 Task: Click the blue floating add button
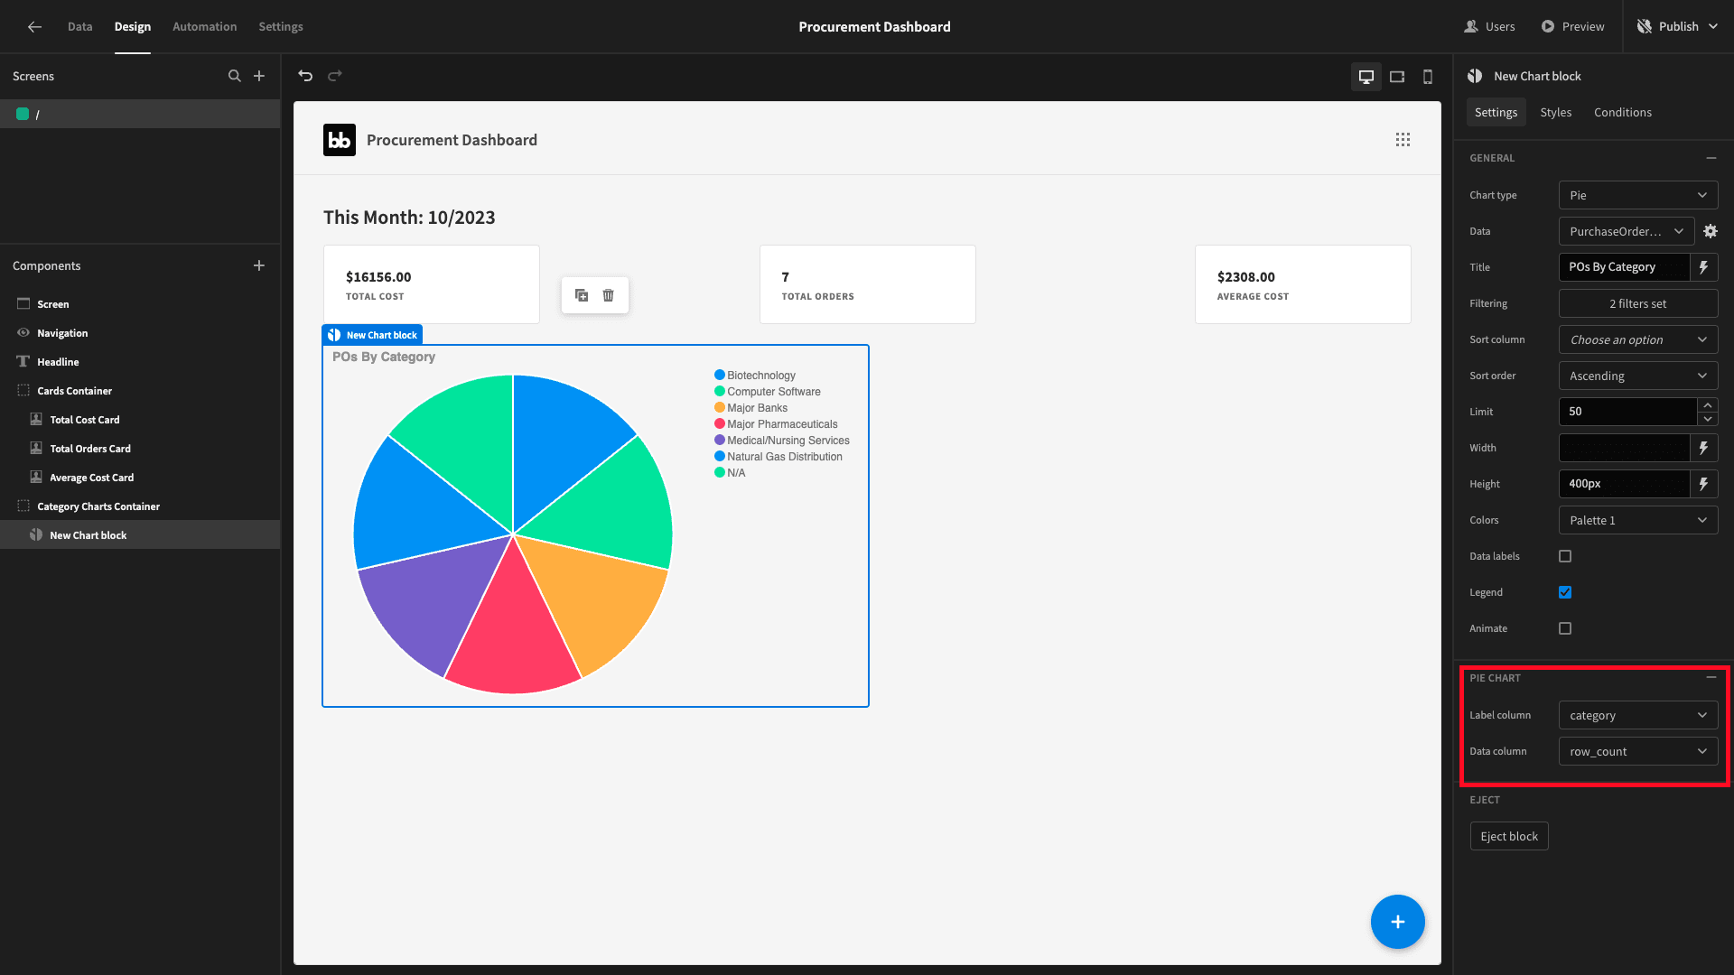coord(1398,922)
